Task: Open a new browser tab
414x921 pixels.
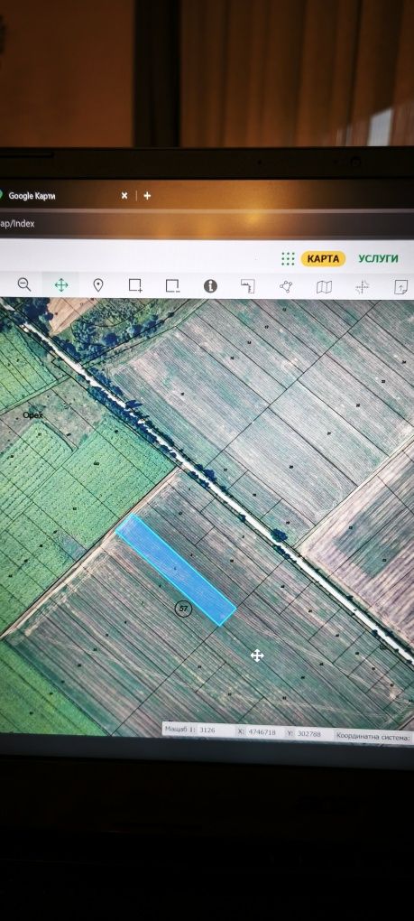Action: pos(147,196)
